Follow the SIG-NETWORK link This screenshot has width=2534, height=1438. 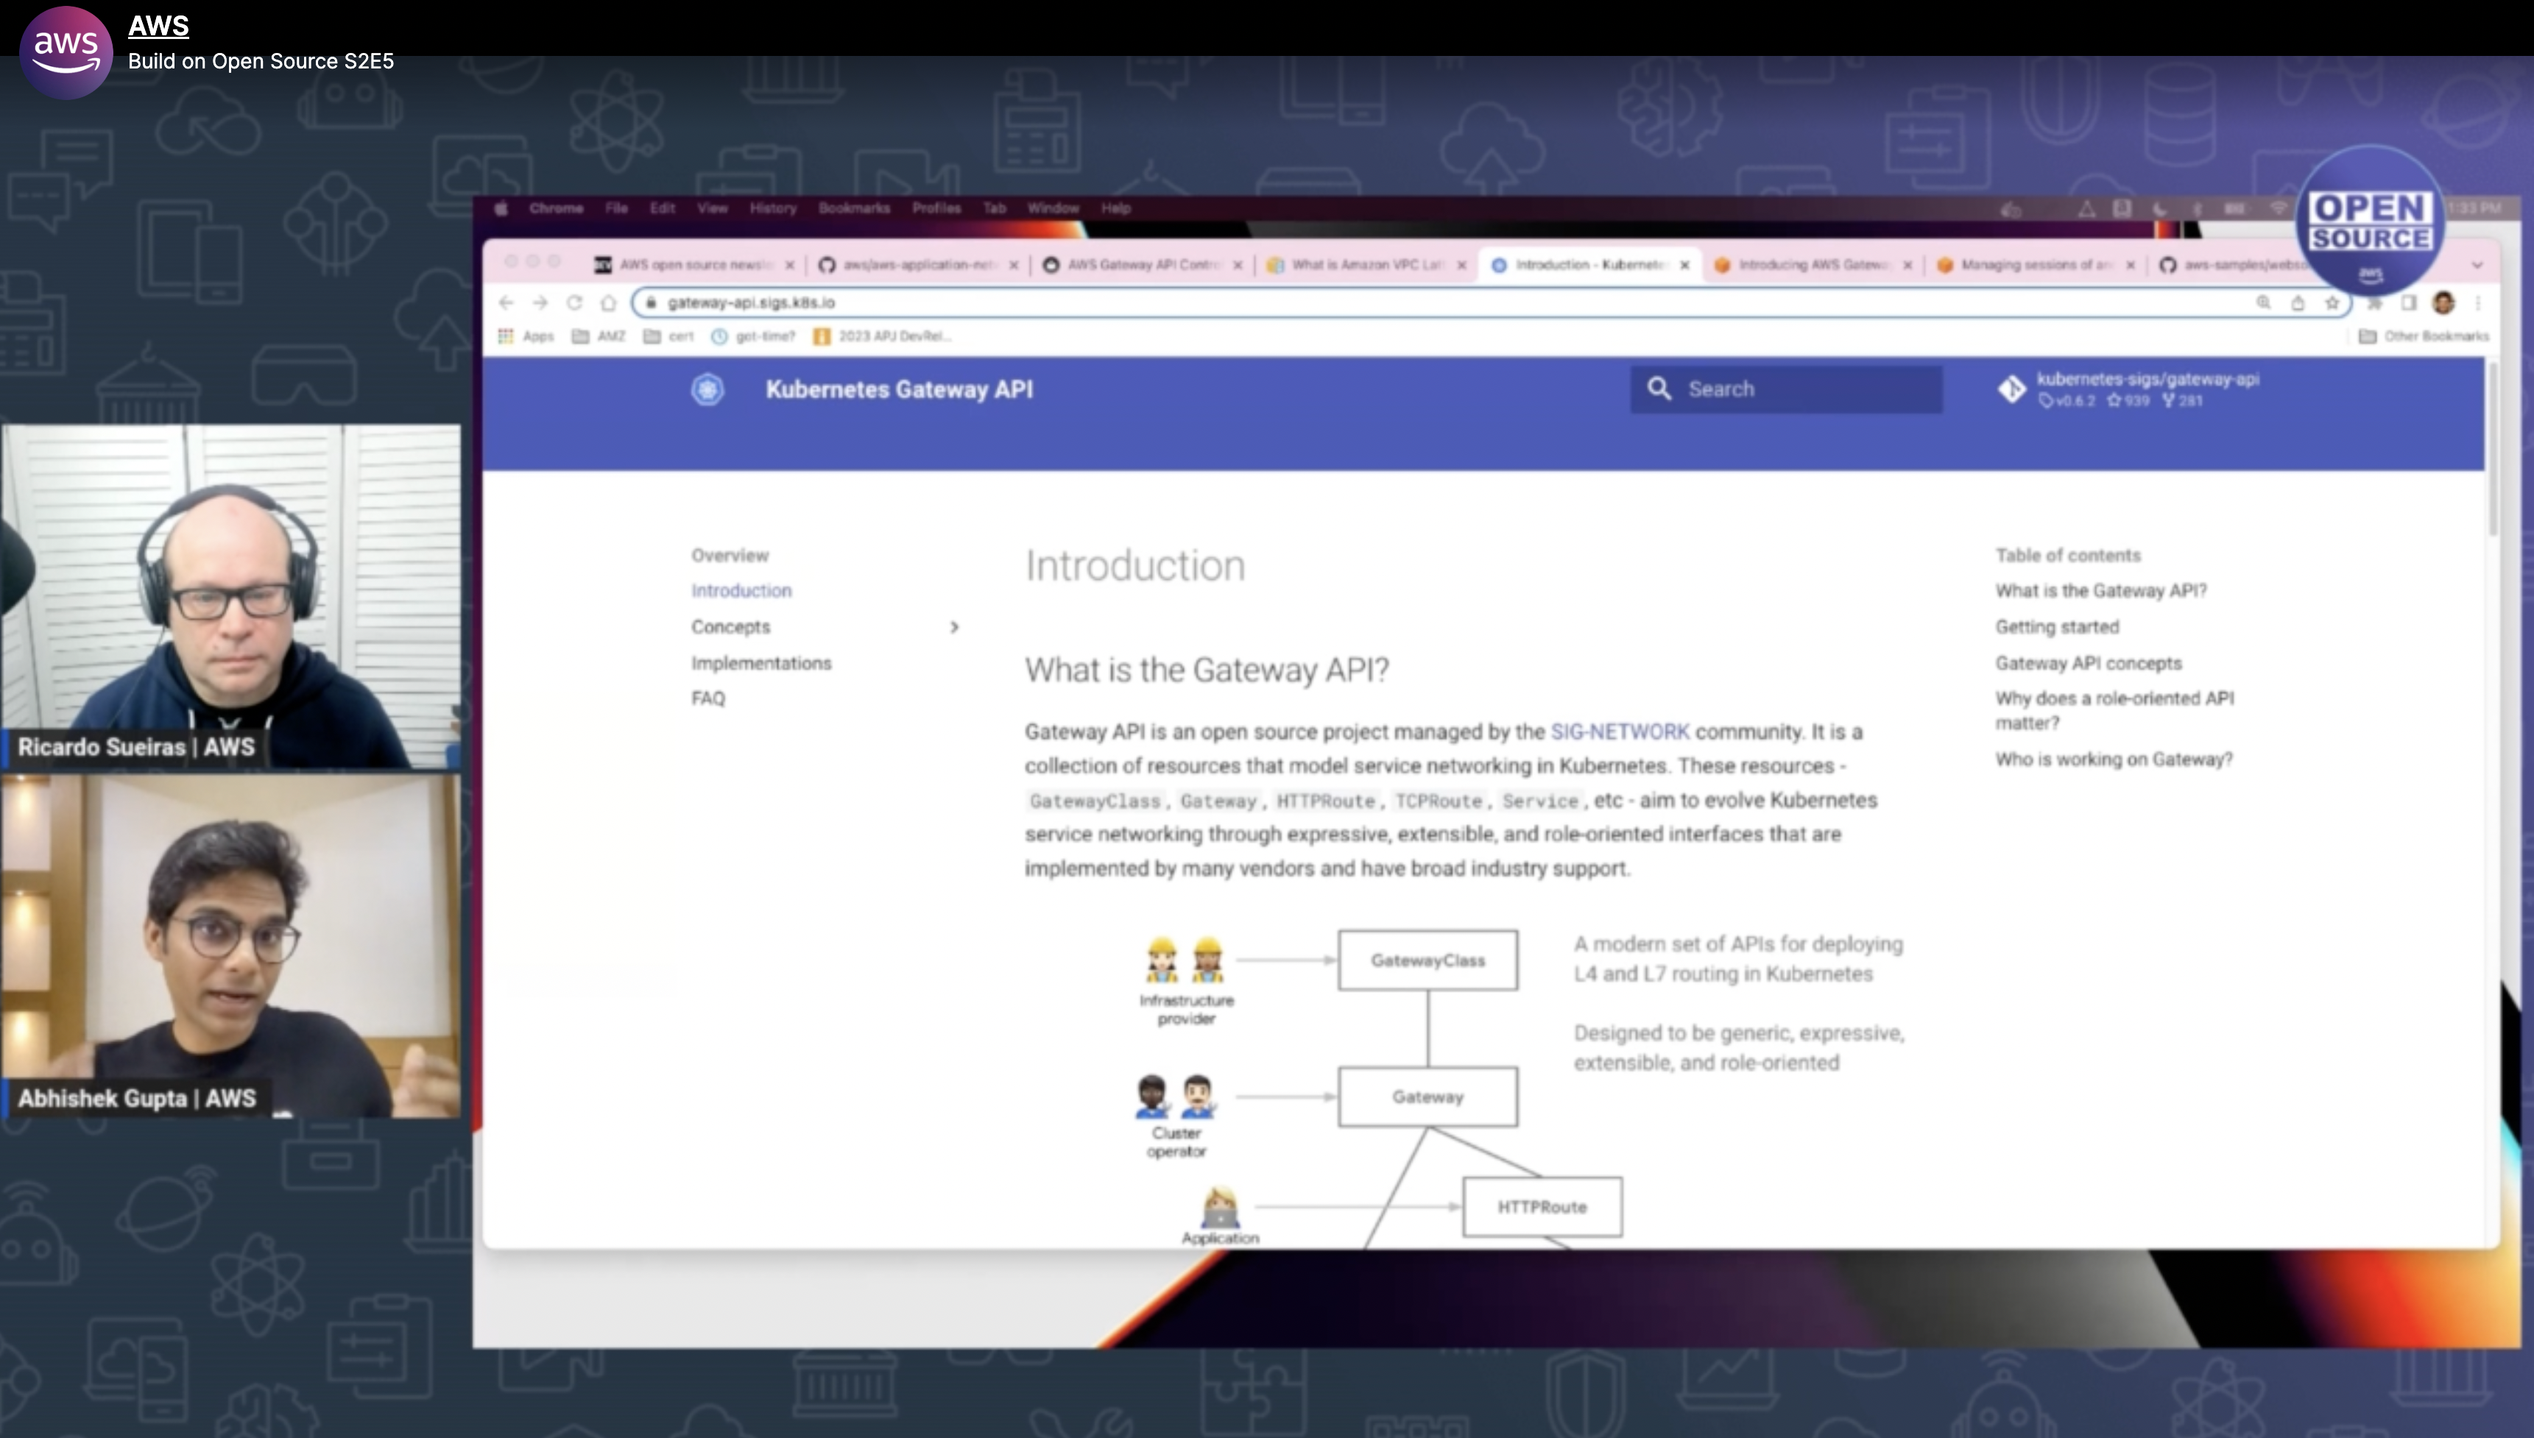click(1619, 732)
